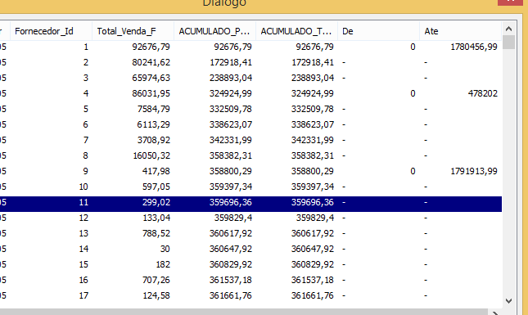This screenshot has height=315, width=528.
Task: Select Total_Venda_F cell 86031,95
Action: 151,93
